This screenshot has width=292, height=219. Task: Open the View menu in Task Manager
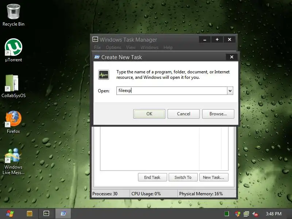[131, 47]
